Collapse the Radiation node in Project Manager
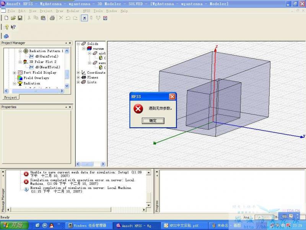306x230 pixels. point(15,84)
